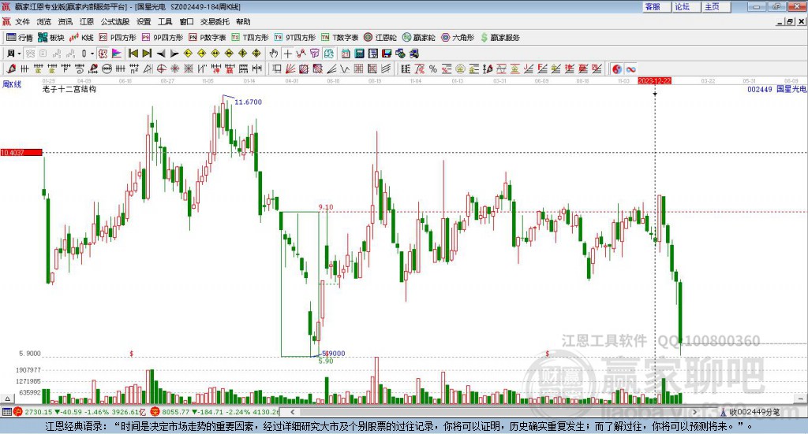Select the Gann fan lines tool
Viewport: 808px width, 434px height.
[291, 69]
